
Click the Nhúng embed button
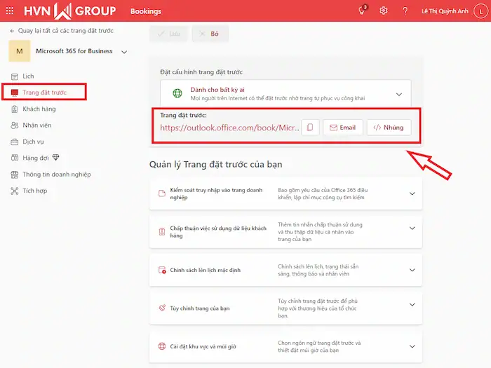tap(388, 128)
